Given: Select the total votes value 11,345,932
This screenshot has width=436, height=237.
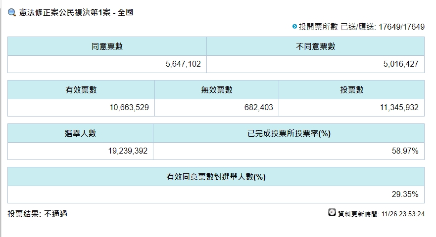Looking at the screenshot, I should click(x=399, y=108).
